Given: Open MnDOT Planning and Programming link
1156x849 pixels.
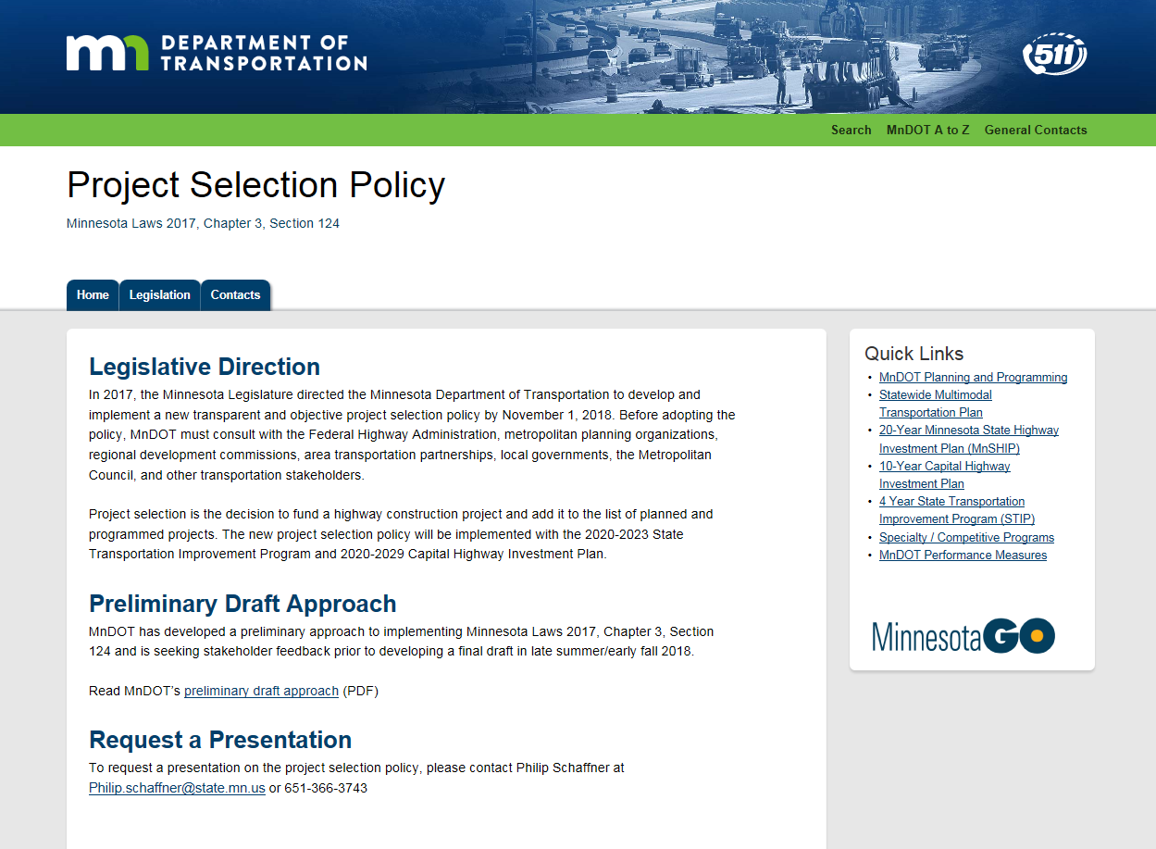Looking at the screenshot, I should click(x=973, y=378).
